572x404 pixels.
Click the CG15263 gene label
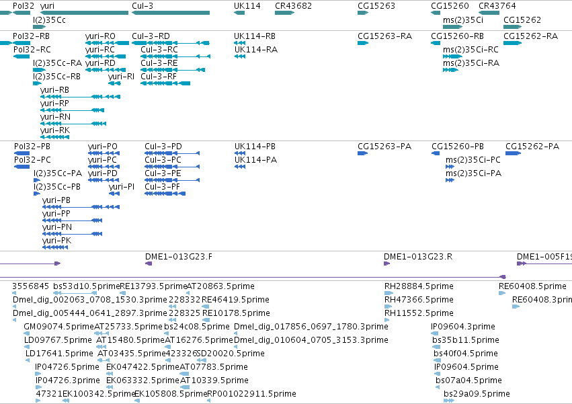click(x=376, y=6)
